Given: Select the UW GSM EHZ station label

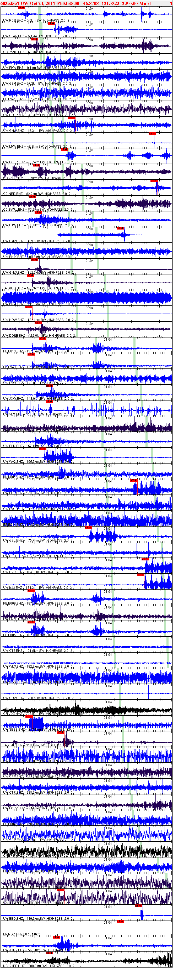Looking at the screenshot, I should coord(37,84).
